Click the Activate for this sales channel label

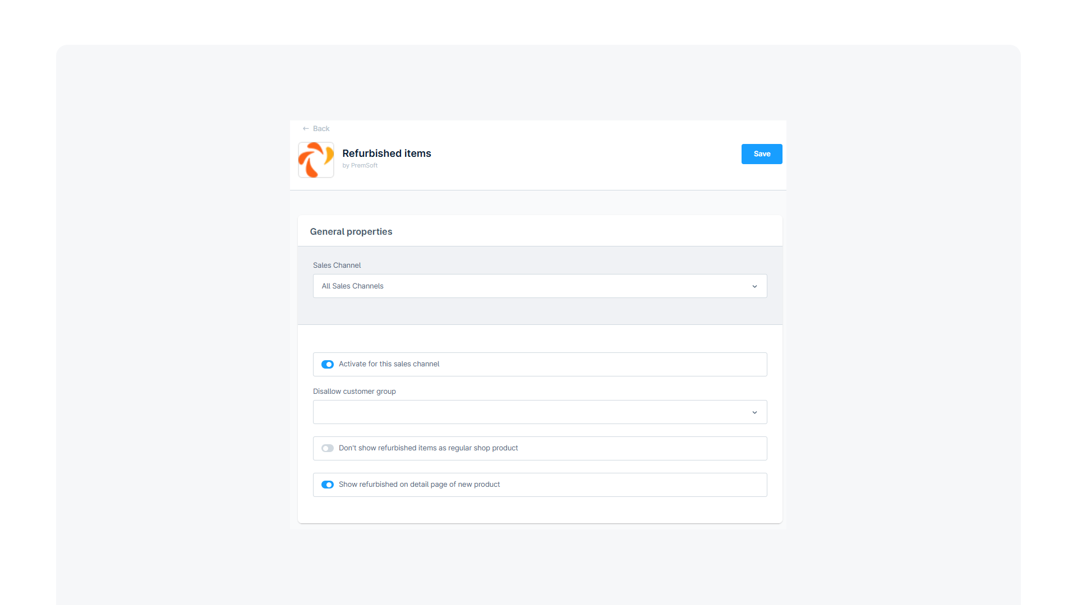[x=389, y=364]
